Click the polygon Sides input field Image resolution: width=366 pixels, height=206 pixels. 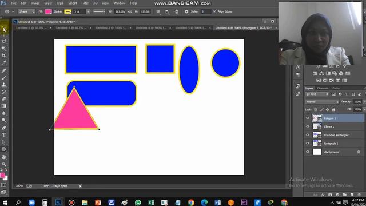[x=205, y=11]
